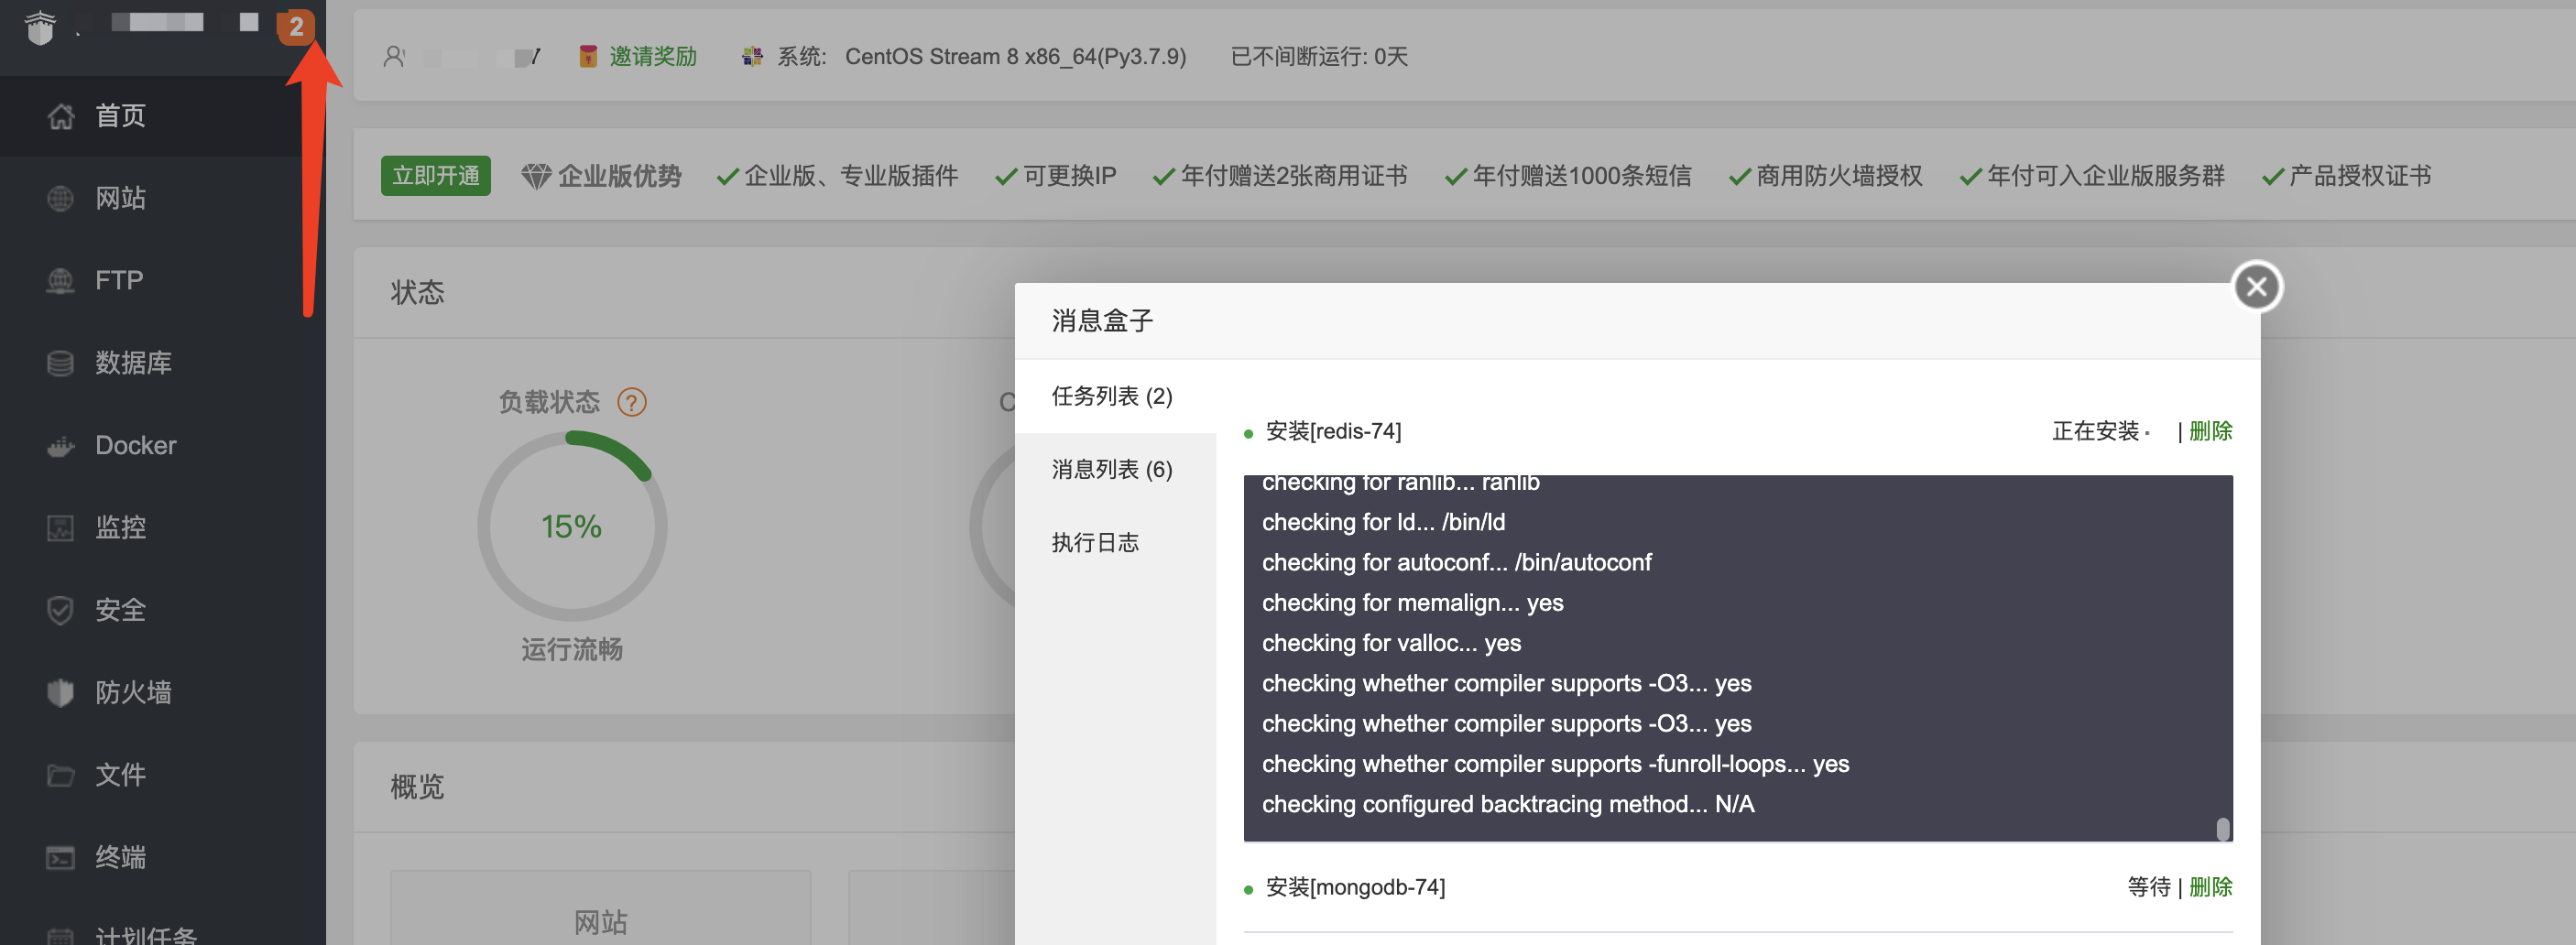Click the 负载状态 question mark help icon

[632, 402]
